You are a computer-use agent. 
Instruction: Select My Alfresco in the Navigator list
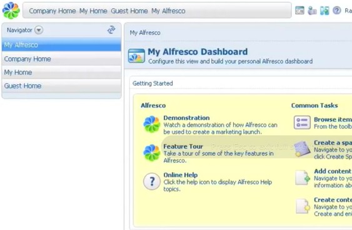(61, 45)
